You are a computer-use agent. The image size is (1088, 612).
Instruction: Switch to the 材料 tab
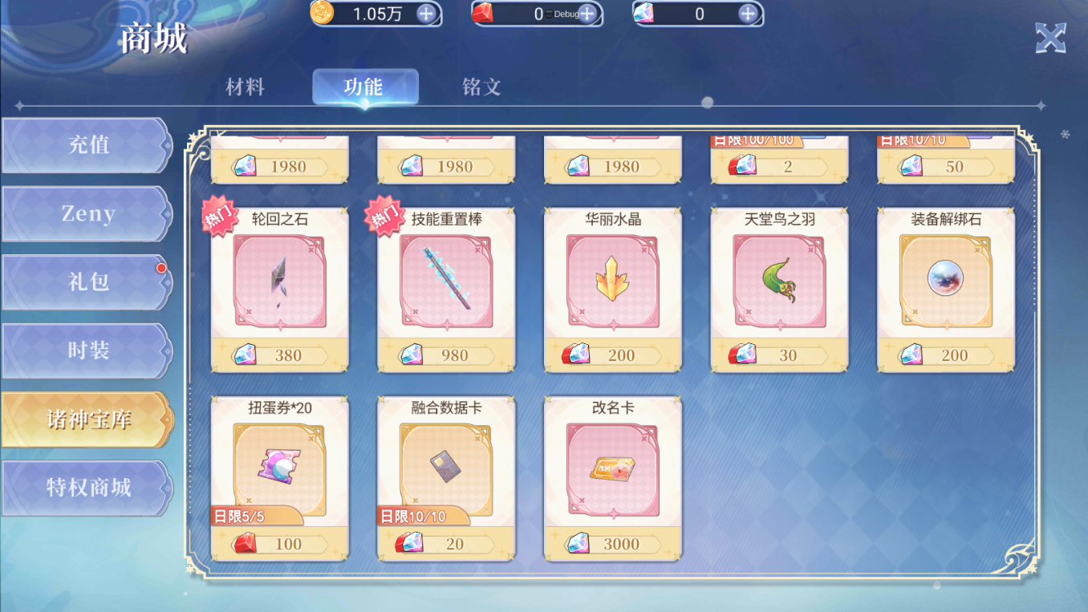click(x=246, y=87)
